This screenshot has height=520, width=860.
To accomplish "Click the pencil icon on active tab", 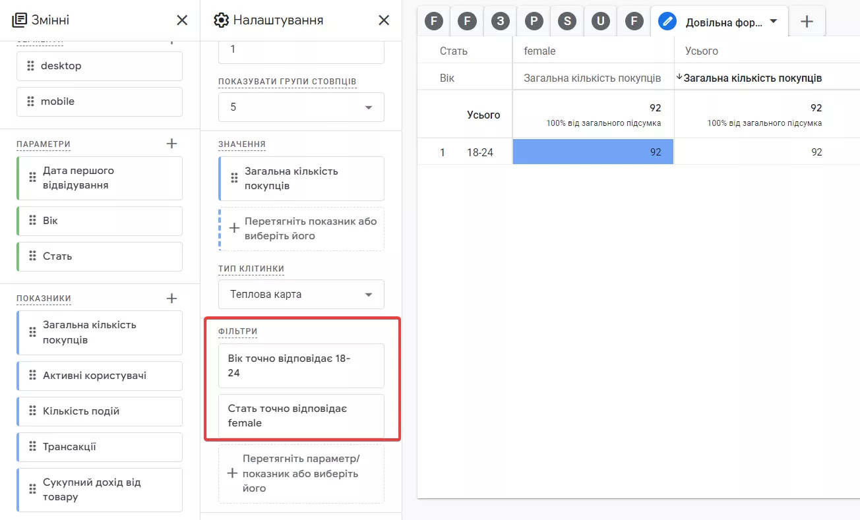I will point(667,22).
